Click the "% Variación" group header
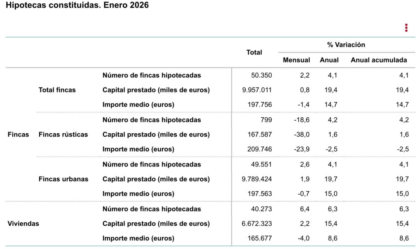419x249 pixels. coord(346,45)
